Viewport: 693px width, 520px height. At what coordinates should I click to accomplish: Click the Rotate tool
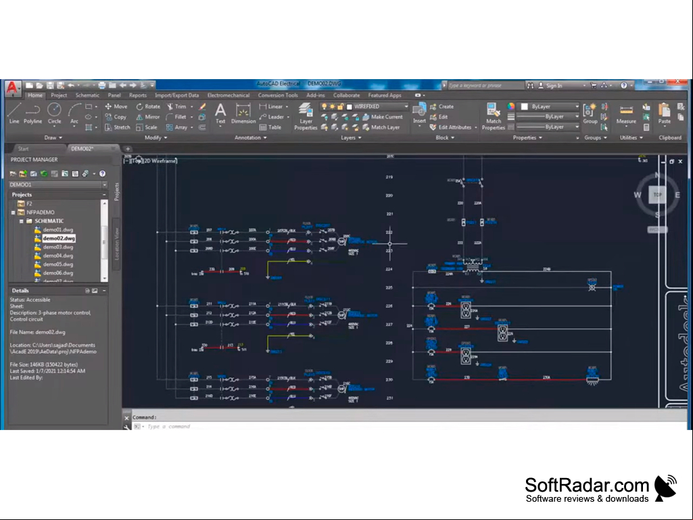tap(148, 107)
